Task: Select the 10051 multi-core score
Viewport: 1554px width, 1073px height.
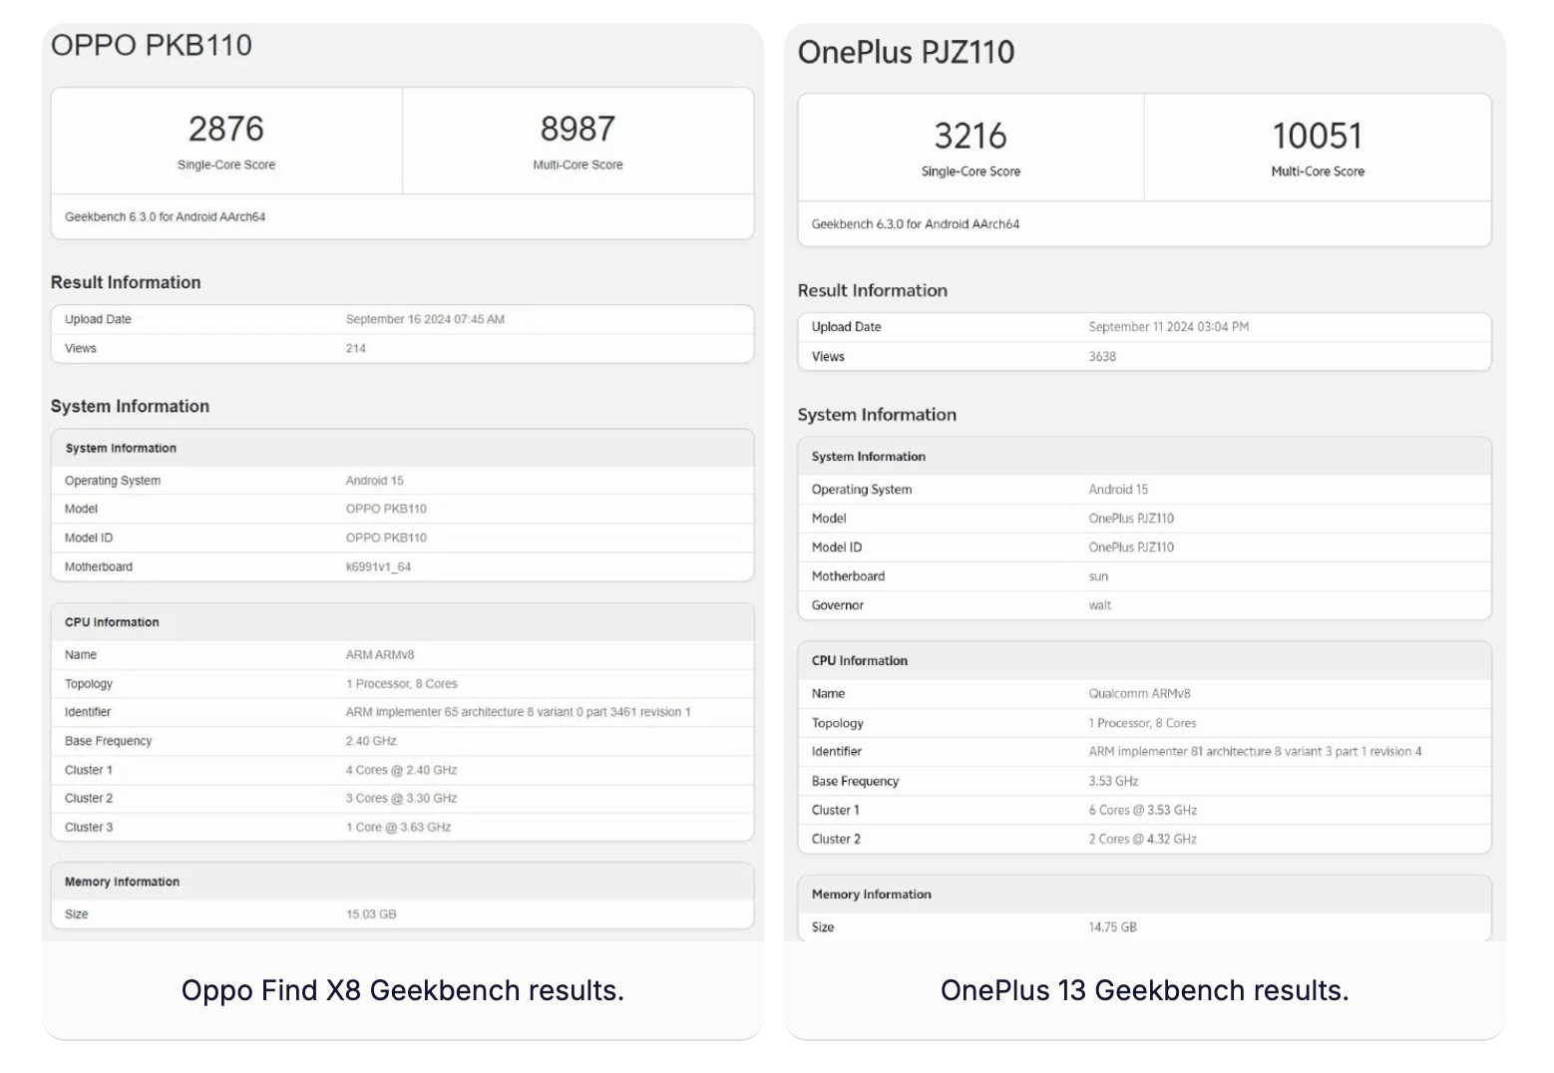Action: [1318, 136]
